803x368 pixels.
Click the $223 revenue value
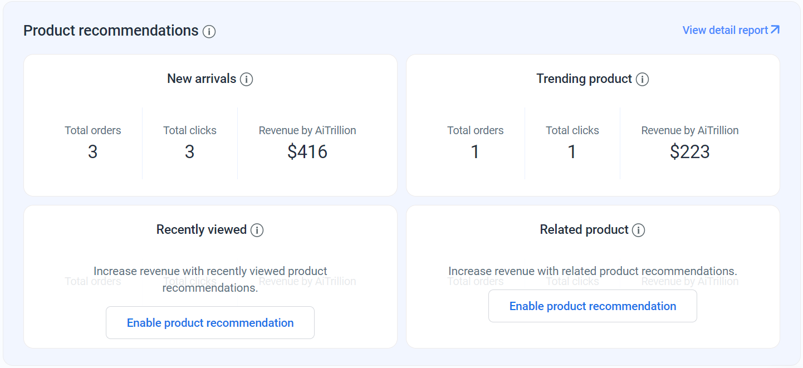point(690,152)
